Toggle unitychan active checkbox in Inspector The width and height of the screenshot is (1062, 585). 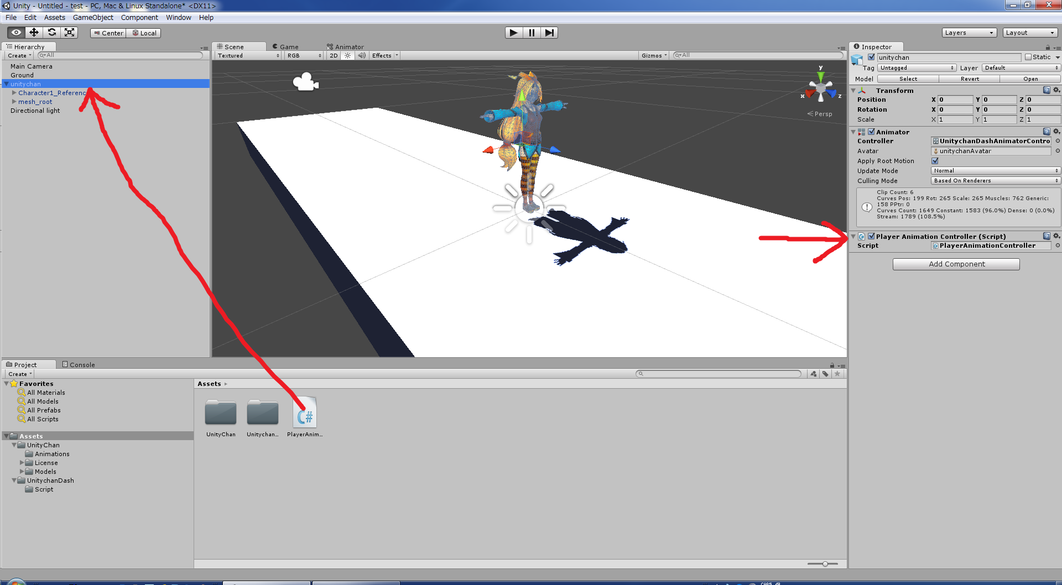[x=871, y=57]
